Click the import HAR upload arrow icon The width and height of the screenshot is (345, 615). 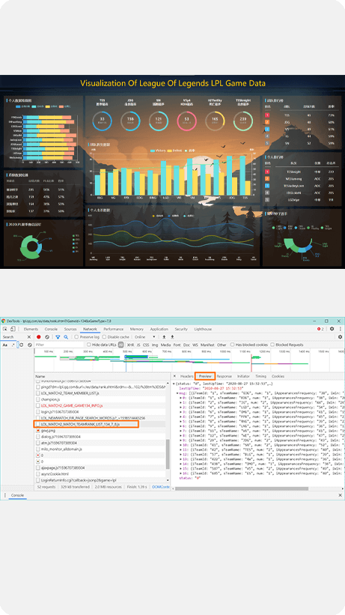pyautogui.click(x=164, y=337)
